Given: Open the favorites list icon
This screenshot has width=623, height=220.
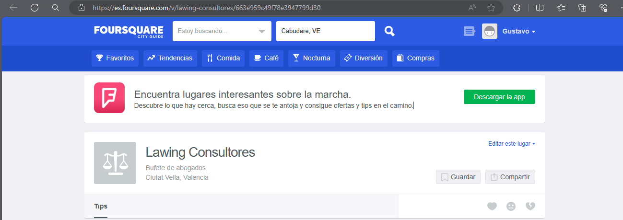Looking at the screenshot, I should (562, 8).
